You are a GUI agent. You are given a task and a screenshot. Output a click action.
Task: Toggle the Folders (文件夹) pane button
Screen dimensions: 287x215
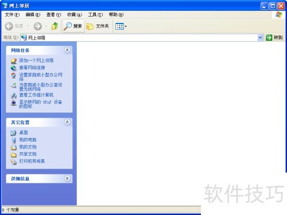98,26
